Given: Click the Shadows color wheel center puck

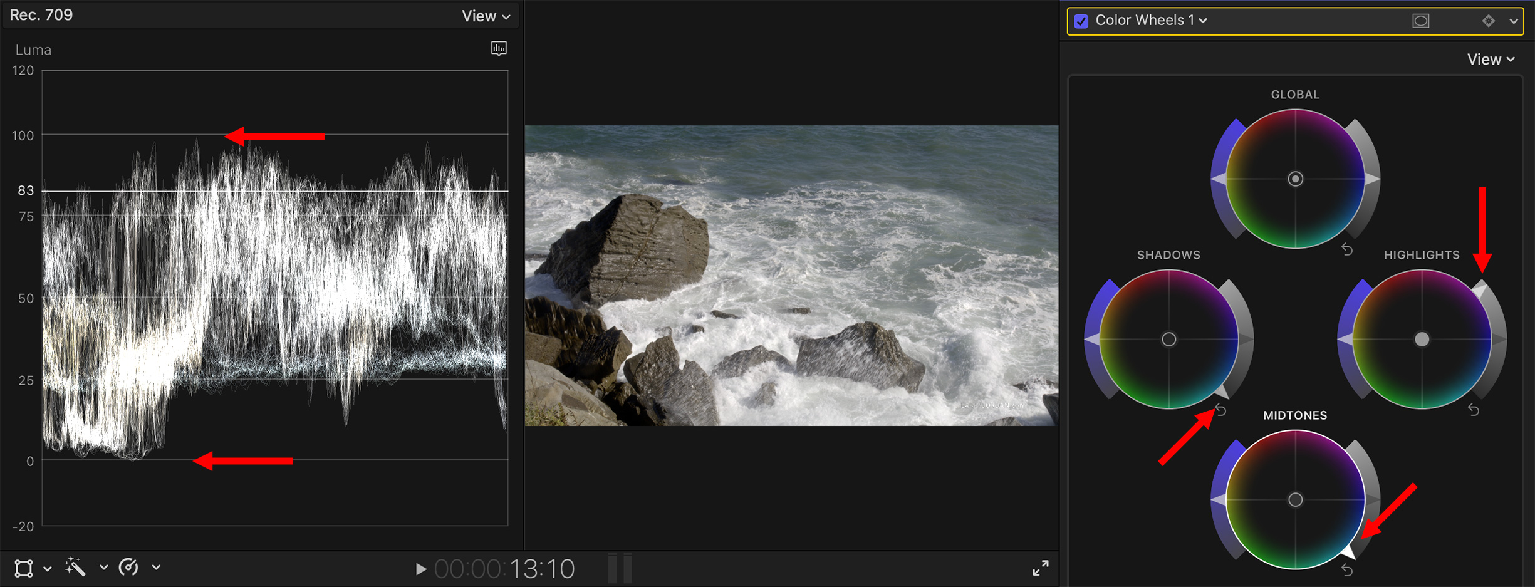Looking at the screenshot, I should pyautogui.click(x=1168, y=340).
